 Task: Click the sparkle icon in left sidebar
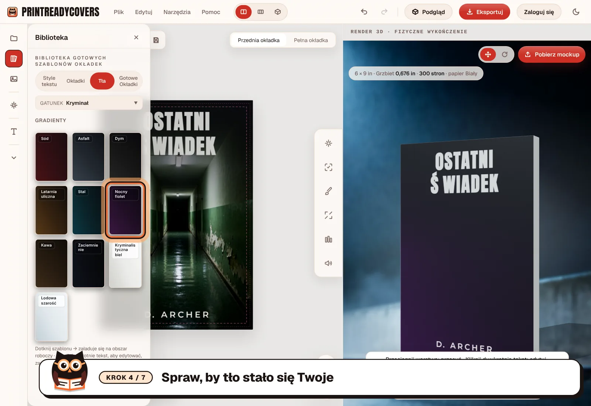(x=14, y=105)
